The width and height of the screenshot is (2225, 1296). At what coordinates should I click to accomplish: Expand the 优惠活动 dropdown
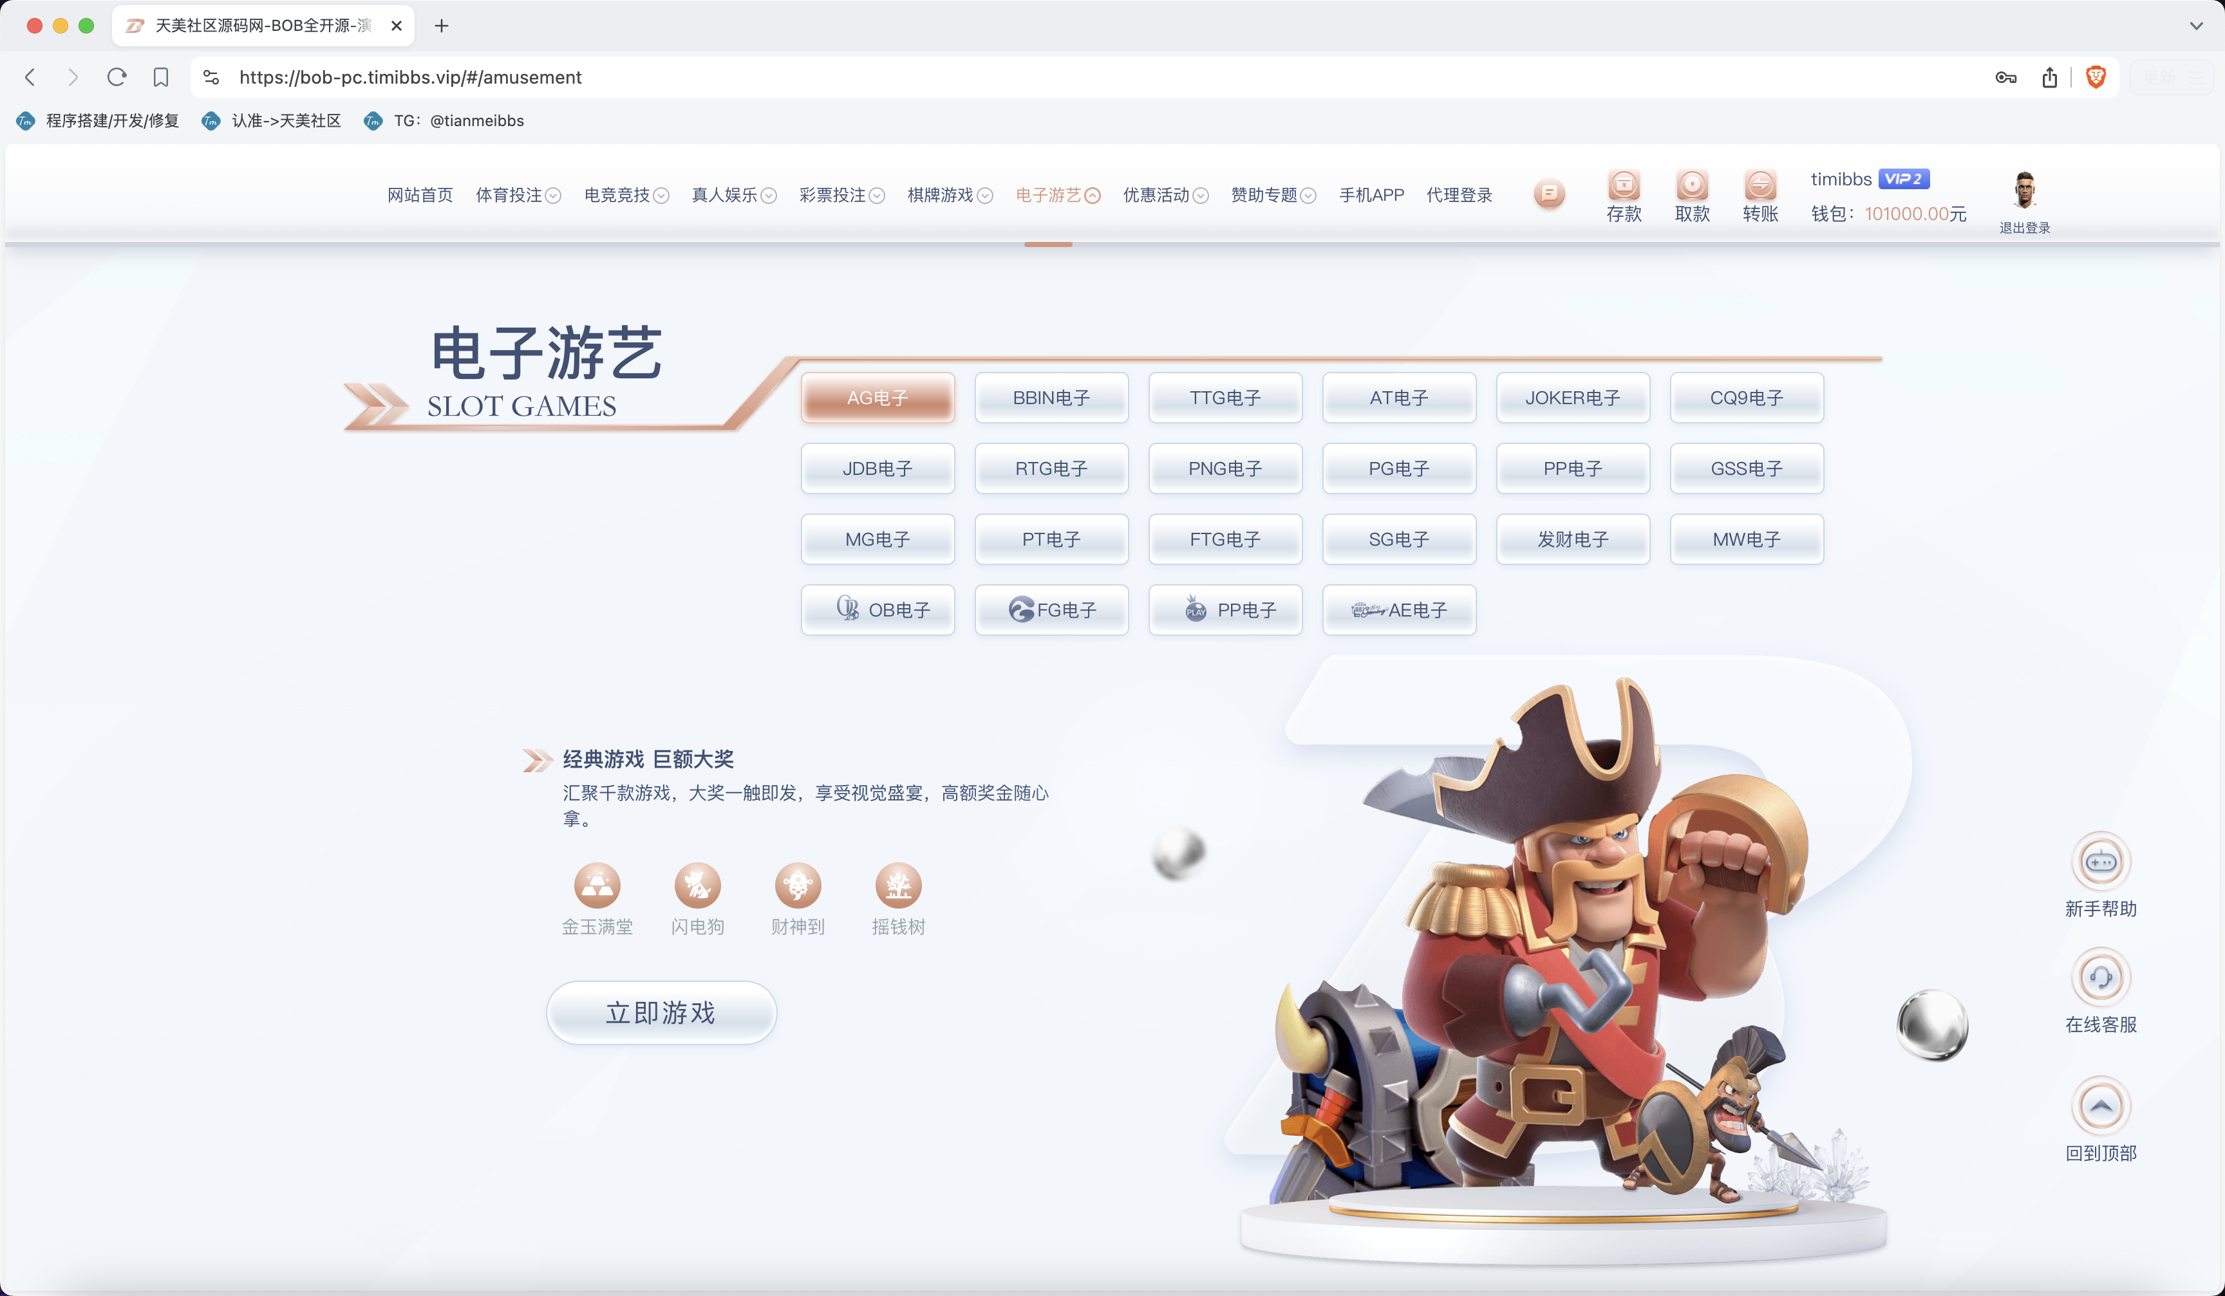click(1165, 195)
